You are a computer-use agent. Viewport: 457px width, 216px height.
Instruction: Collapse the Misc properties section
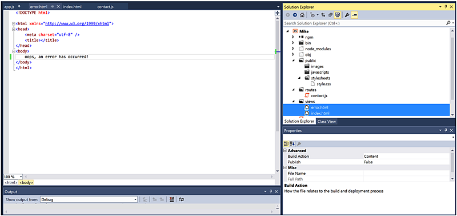click(x=285, y=167)
